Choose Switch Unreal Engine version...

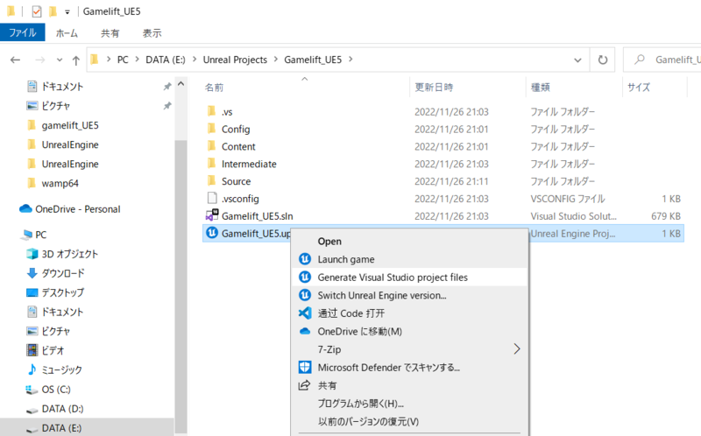pos(409,295)
